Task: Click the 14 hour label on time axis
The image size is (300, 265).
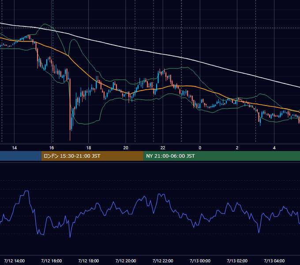Action: coord(15,148)
